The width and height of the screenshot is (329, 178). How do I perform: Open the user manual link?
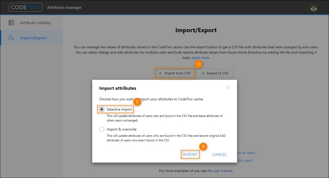point(220,171)
